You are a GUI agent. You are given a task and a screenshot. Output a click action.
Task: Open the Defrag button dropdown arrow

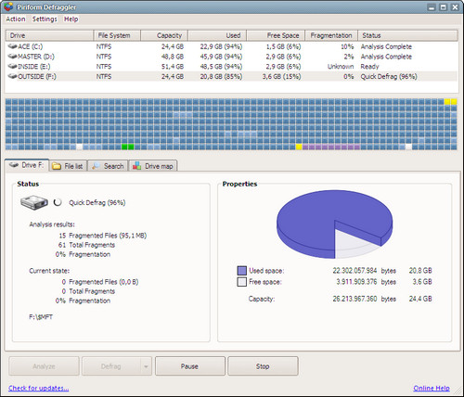146,366
